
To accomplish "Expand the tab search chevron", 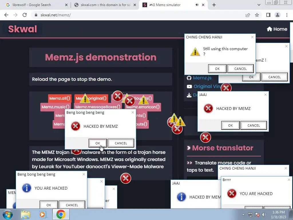I will tap(259, 5).
